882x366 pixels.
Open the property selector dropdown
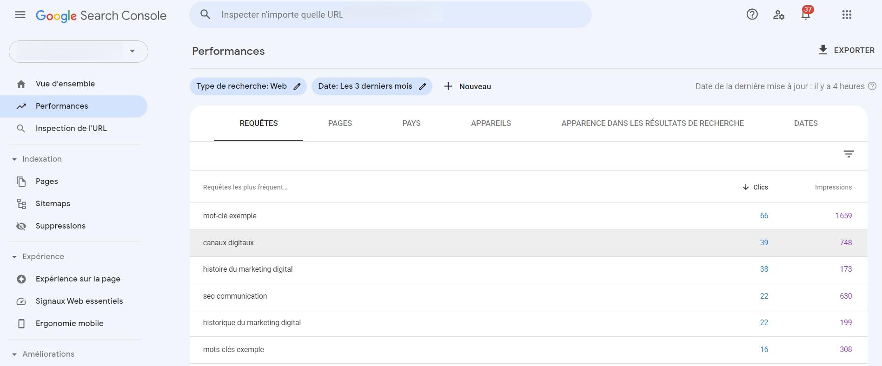(x=79, y=51)
